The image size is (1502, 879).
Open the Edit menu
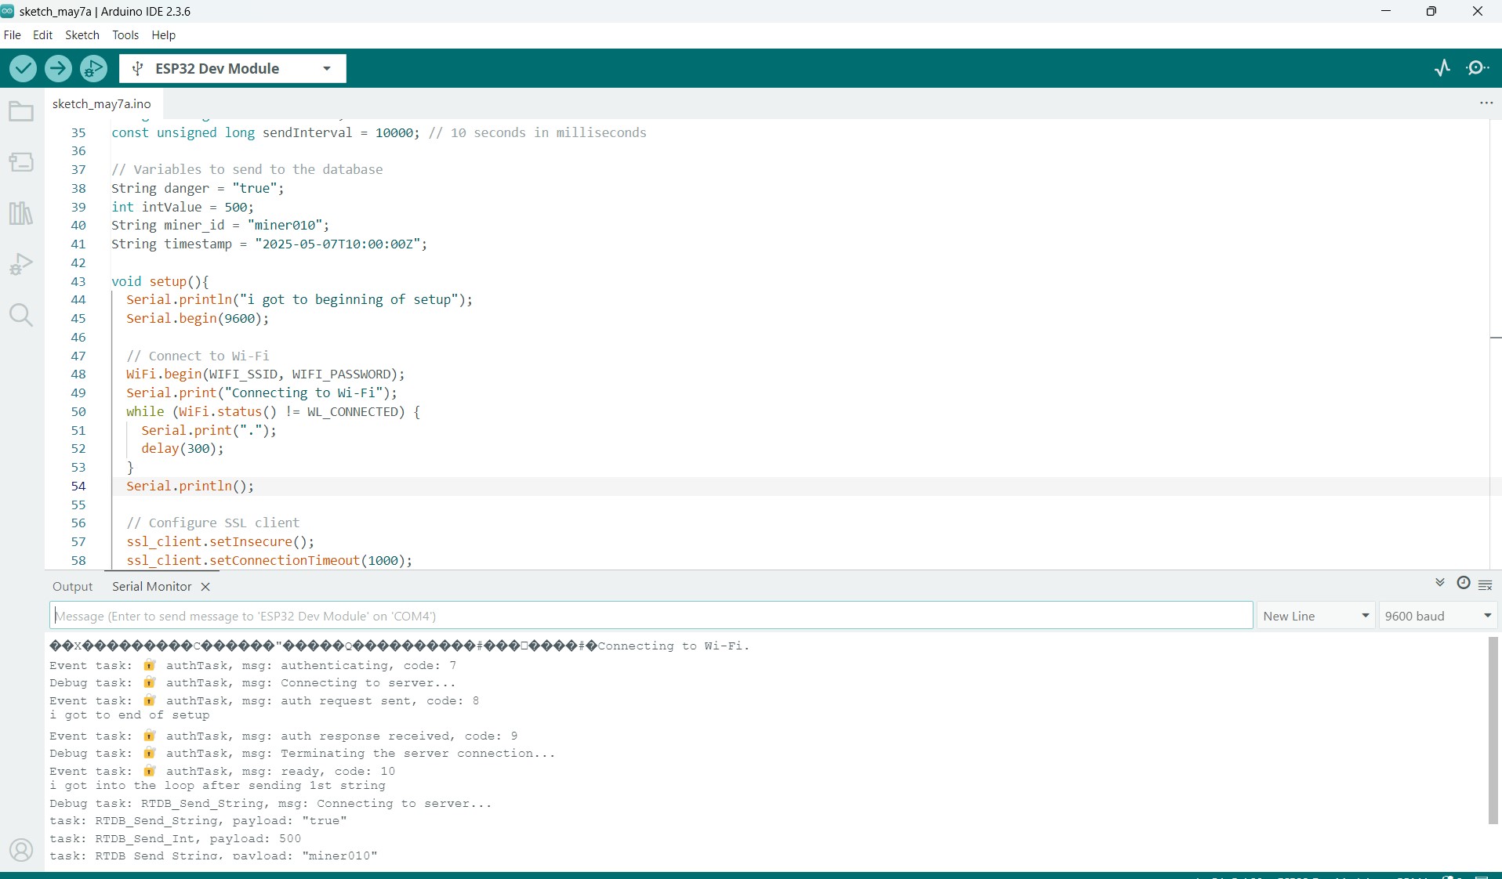click(42, 35)
